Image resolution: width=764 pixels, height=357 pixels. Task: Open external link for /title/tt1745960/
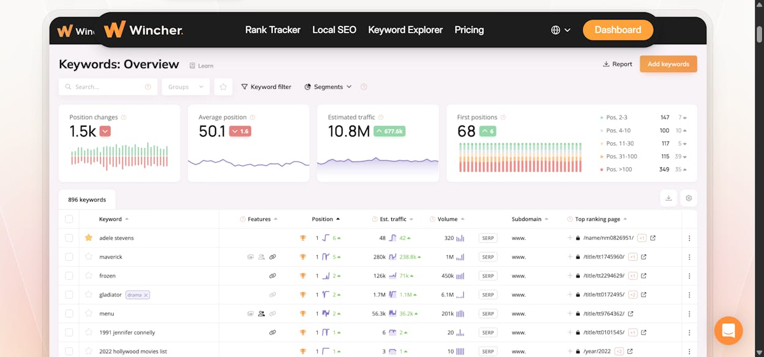tap(643, 257)
